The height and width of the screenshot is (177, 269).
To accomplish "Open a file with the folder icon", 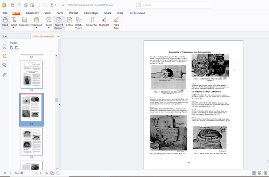I will pyautogui.click(x=12, y=5).
